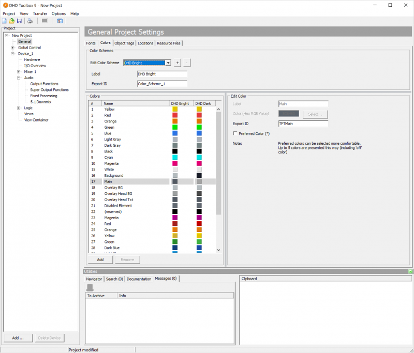Open the Navigator utilities tab
The image size is (414, 353).
click(94, 279)
